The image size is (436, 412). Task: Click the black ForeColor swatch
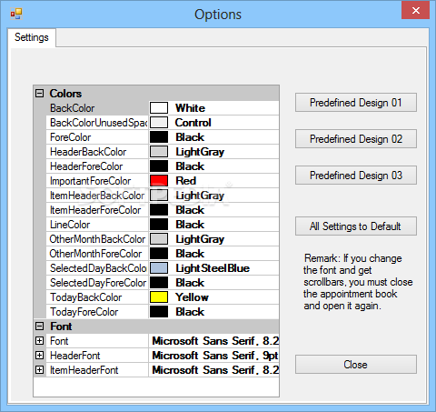click(159, 137)
